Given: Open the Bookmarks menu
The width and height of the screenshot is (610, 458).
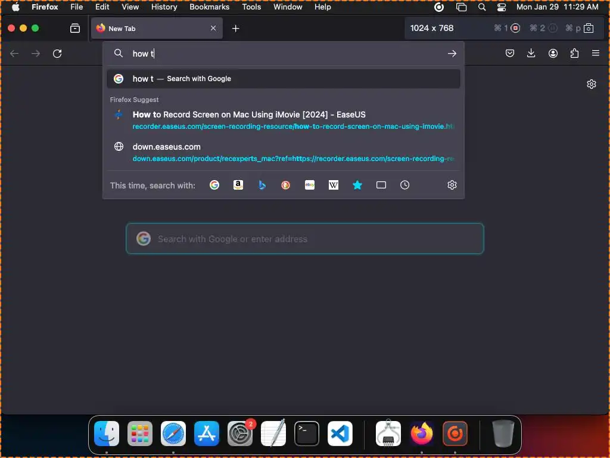Looking at the screenshot, I should pyautogui.click(x=209, y=7).
